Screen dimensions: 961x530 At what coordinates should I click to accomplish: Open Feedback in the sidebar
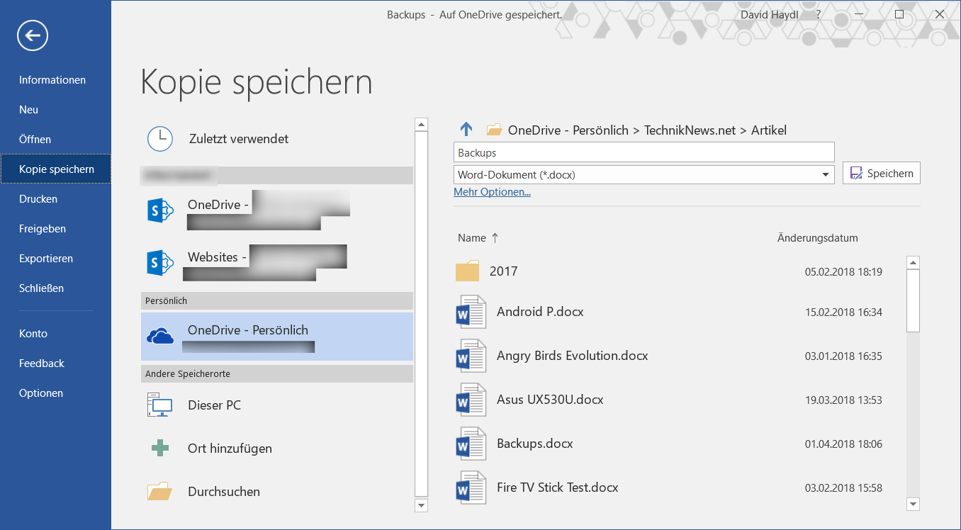pyautogui.click(x=42, y=363)
